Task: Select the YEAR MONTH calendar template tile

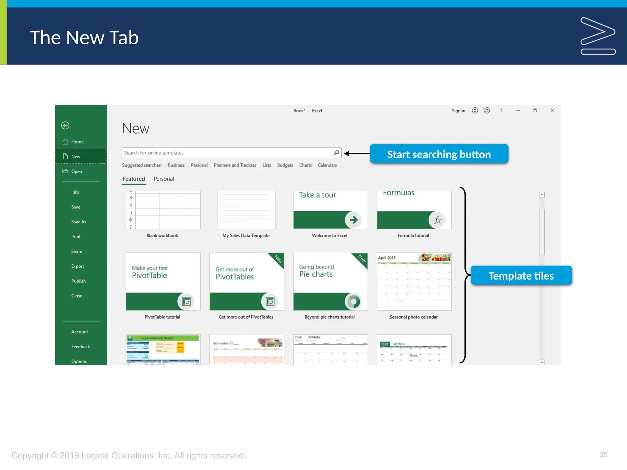Action: pyautogui.click(x=414, y=349)
